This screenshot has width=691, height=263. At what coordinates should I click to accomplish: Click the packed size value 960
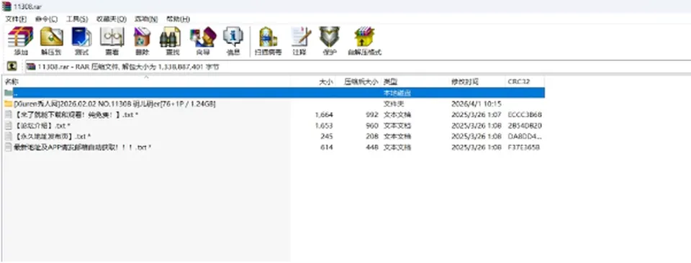(x=372, y=126)
